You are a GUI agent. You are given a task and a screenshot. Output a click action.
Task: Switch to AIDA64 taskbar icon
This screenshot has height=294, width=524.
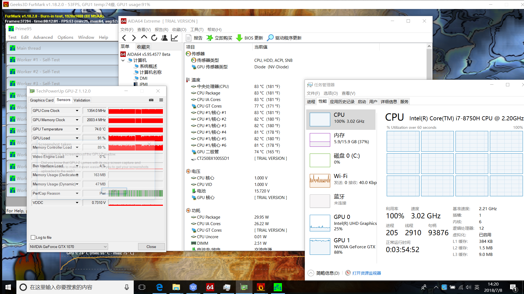click(210, 287)
